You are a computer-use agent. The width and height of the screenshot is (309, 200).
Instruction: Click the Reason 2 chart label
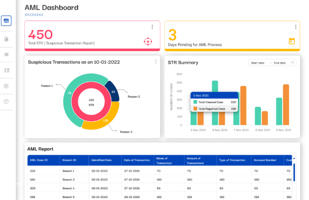pos(134,96)
